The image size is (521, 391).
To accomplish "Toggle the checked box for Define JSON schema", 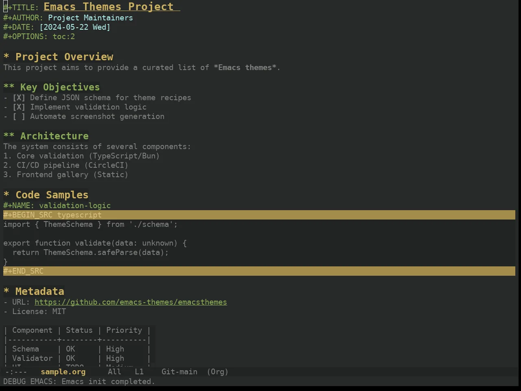I will [x=19, y=98].
